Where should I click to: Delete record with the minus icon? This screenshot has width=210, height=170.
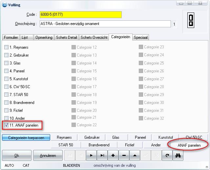tap(124, 156)
